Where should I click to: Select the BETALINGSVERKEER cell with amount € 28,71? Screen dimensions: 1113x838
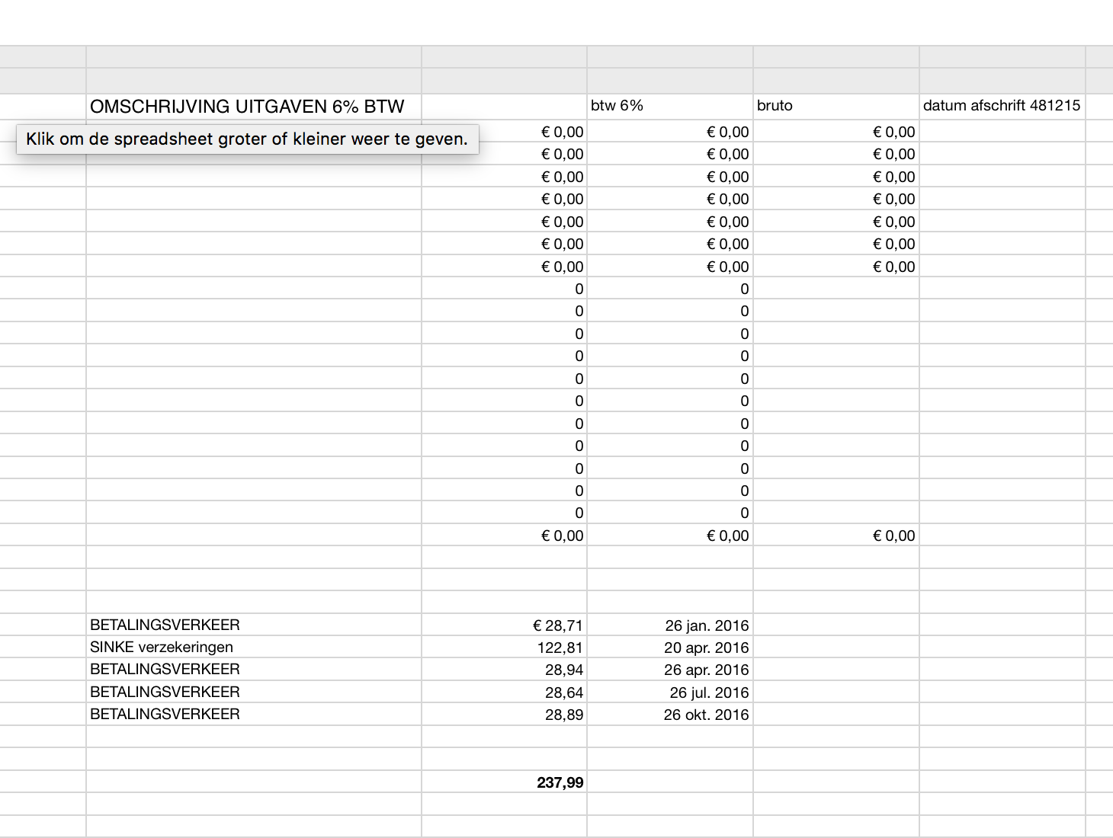254,625
